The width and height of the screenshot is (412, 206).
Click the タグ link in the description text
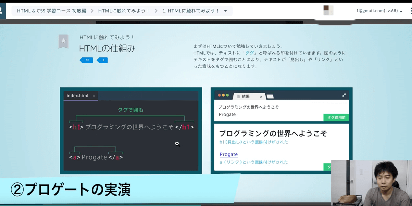click(x=250, y=52)
